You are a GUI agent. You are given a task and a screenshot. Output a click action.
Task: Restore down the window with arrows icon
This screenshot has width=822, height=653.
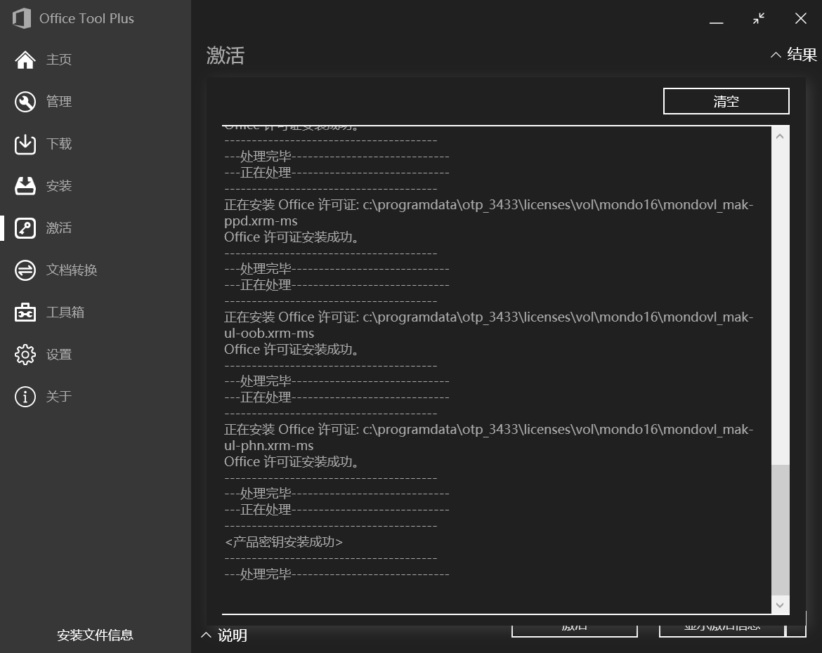759,19
